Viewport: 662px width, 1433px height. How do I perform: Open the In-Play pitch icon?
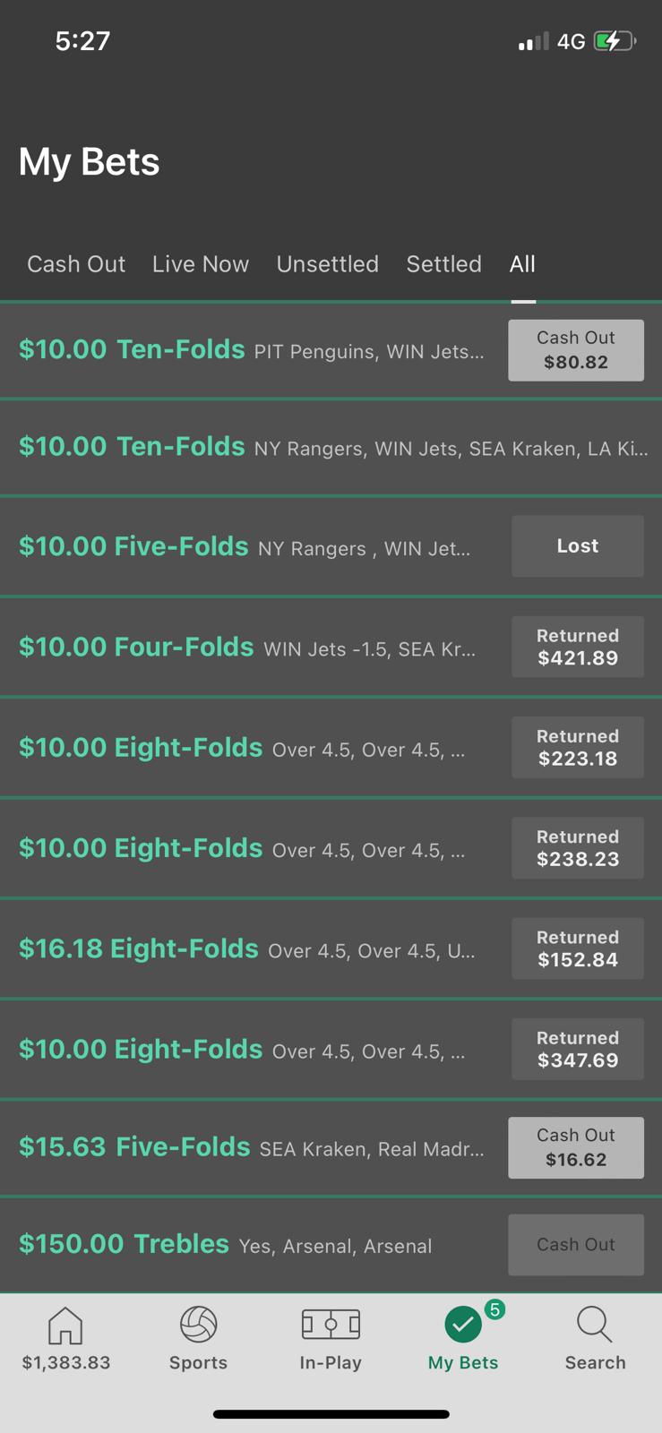pos(331,1324)
